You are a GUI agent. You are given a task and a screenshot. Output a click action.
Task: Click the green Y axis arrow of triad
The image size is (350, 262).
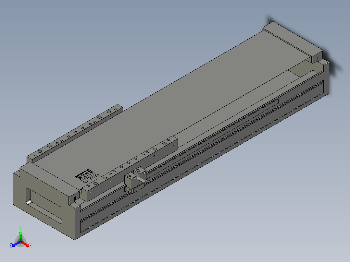[x=20, y=236]
